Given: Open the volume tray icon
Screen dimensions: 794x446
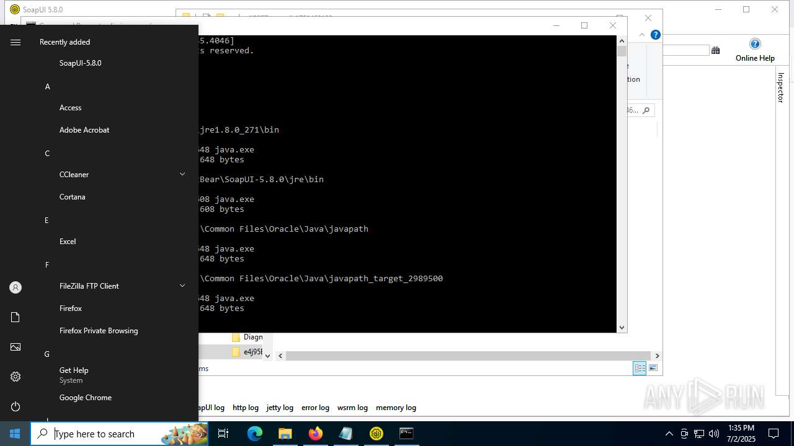Looking at the screenshot, I should tap(714, 434).
